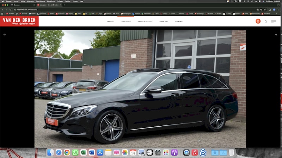This screenshot has width=282, height=158.
Task: Launch Safari from the Dock
Action: [x=59, y=152]
